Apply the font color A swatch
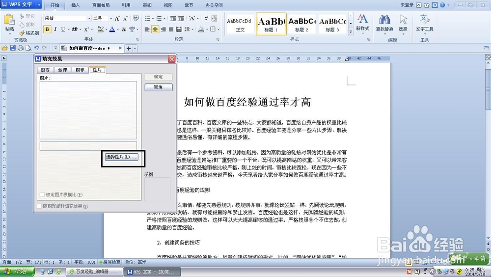Image resolution: width=491 pixels, height=277 pixels. pyautogui.click(x=112, y=29)
